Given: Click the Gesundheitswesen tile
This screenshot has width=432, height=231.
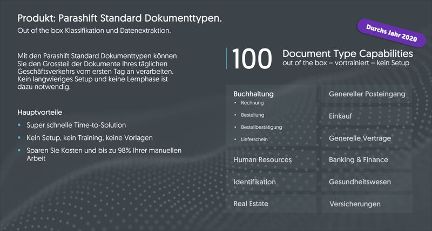Looking at the screenshot, I should tap(367, 181).
